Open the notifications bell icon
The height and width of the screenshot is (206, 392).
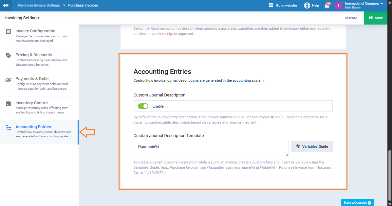pyautogui.click(x=327, y=6)
